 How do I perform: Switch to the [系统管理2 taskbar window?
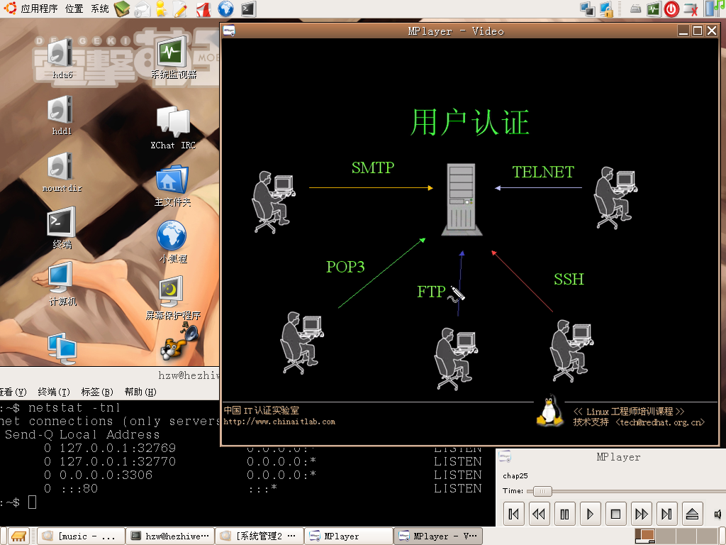point(259,536)
